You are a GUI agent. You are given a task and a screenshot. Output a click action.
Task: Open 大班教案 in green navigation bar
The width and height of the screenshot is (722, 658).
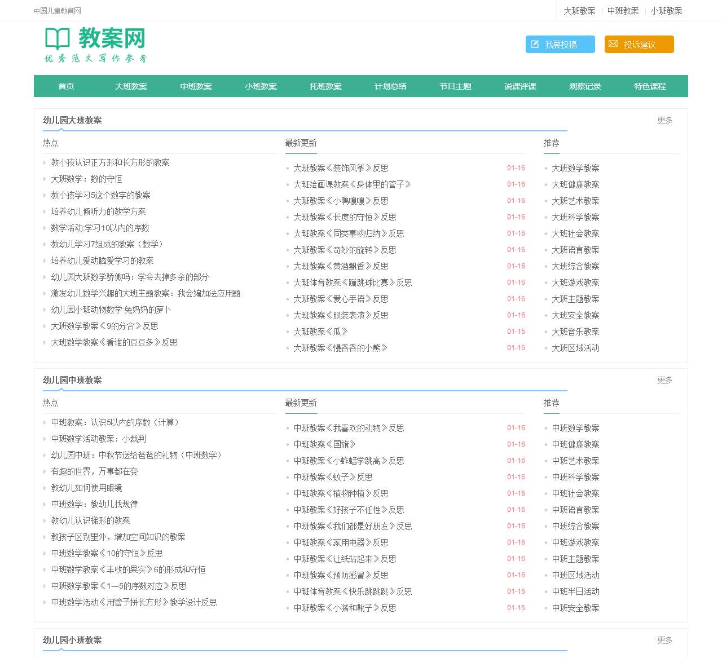[131, 86]
